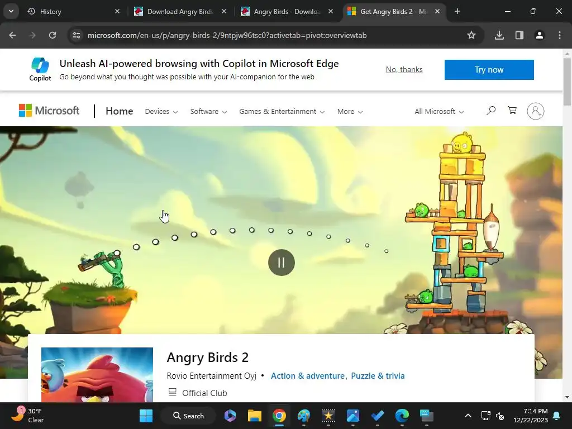This screenshot has width=572, height=429.
Task: Open the blue checkmark To Do taskbar icon
Action: [378, 416]
